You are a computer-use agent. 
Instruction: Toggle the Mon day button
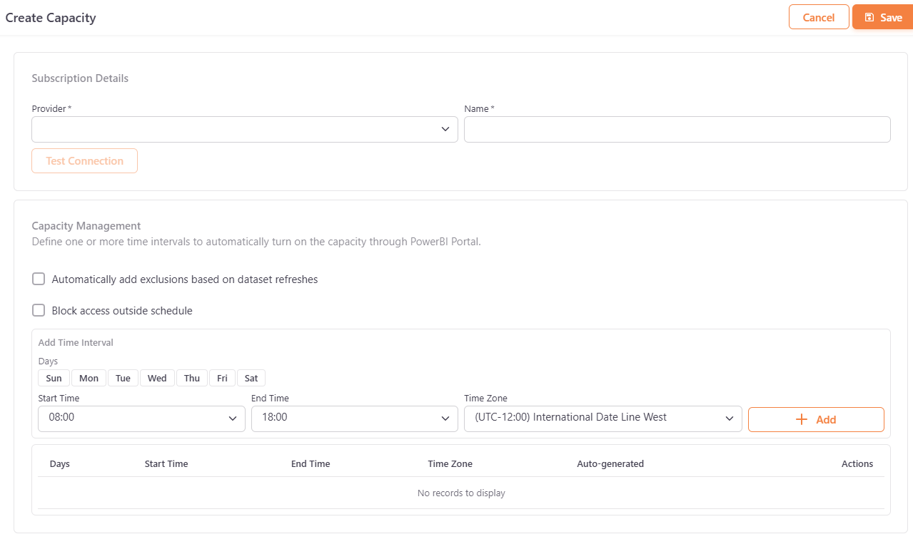click(x=89, y=378)
